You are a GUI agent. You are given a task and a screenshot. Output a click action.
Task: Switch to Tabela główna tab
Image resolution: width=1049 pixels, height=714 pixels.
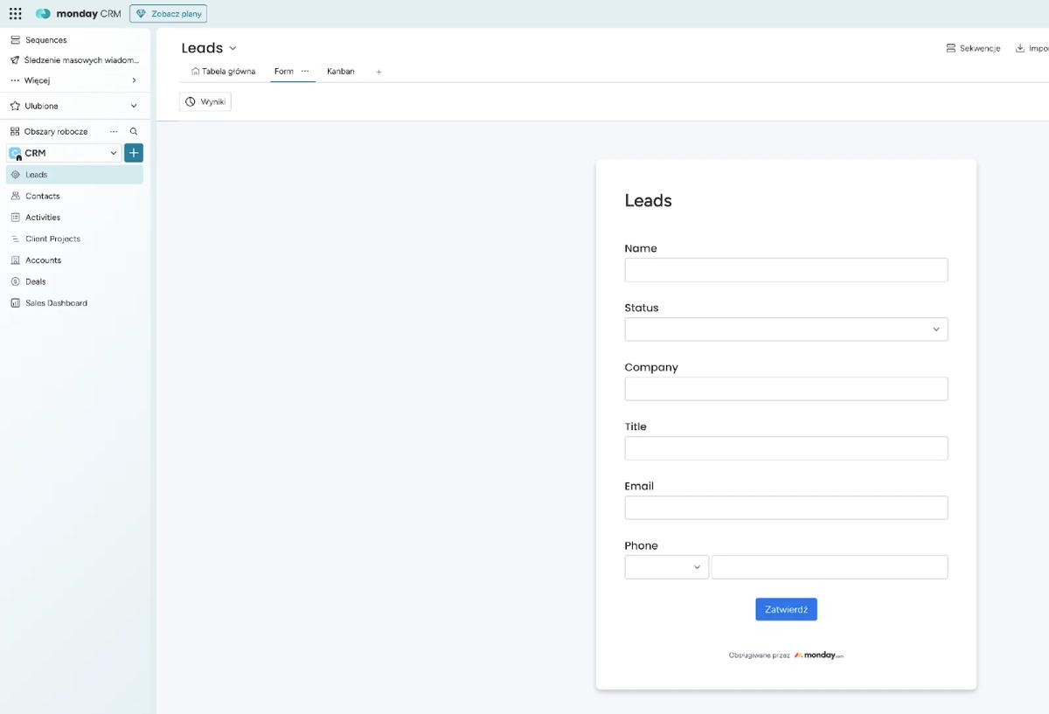pos(224,72)
